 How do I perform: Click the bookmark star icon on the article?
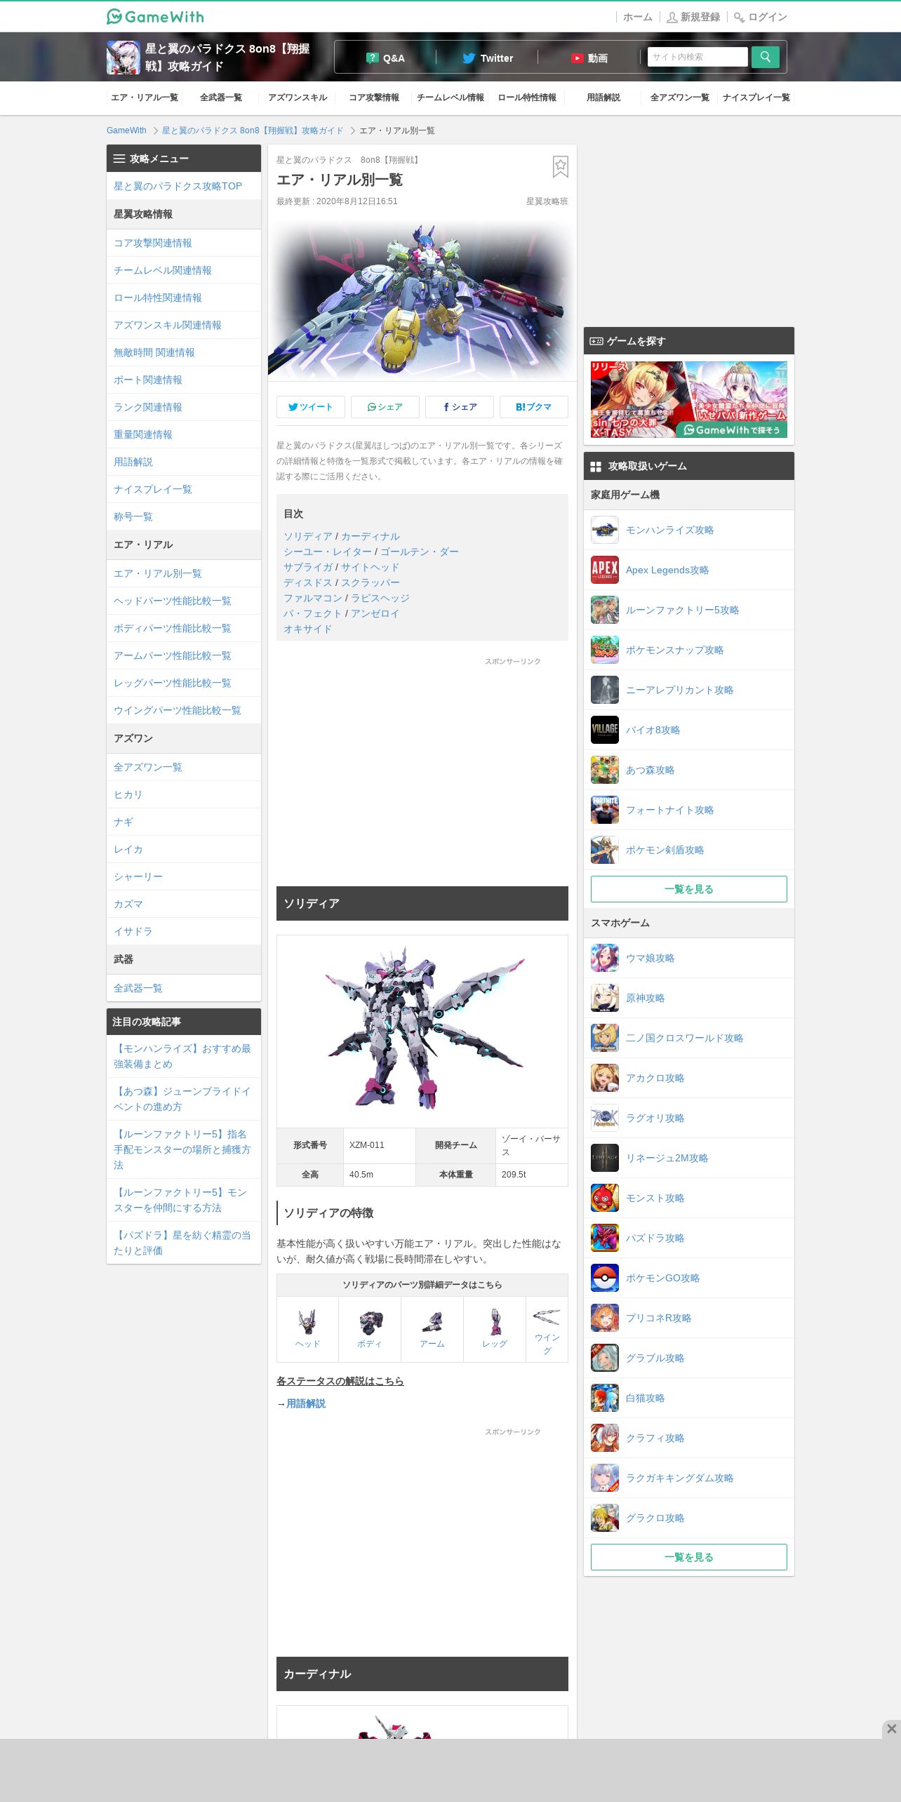pyautogui.click(x=560, y=167)
